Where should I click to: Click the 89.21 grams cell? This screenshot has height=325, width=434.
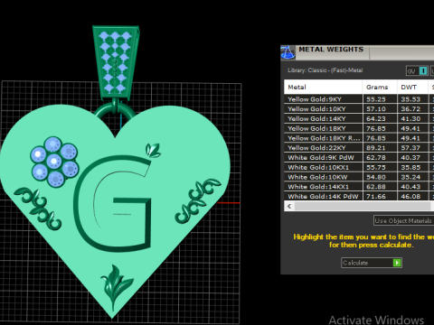point(380,148)
